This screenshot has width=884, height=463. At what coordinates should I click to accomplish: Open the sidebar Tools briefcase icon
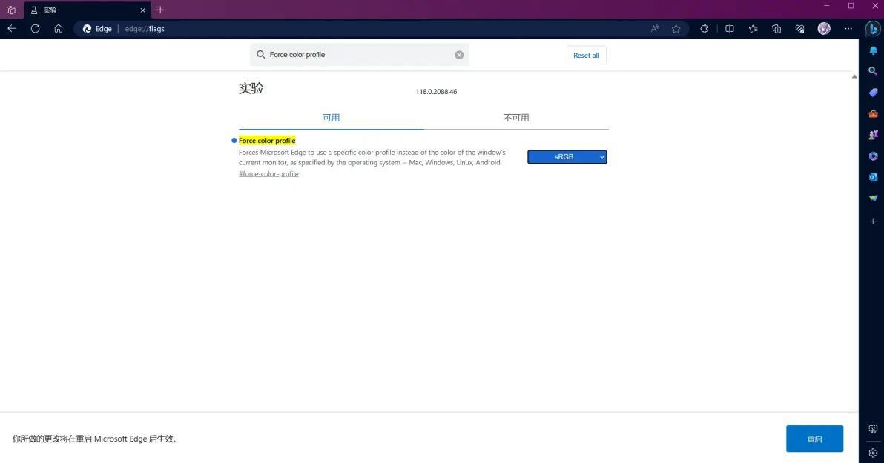tap(873, 114)
